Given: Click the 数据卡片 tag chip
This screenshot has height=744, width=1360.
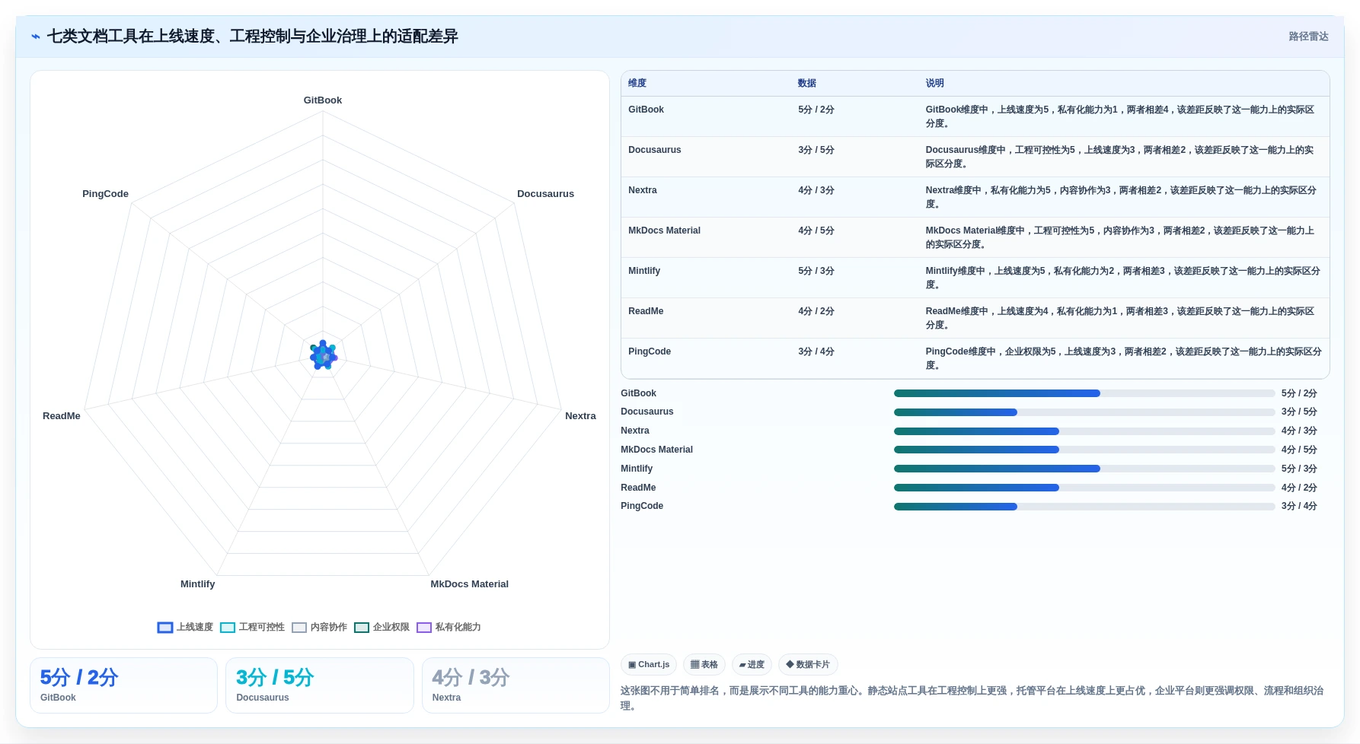Looking at the screenshot, I should coord(808,665).
